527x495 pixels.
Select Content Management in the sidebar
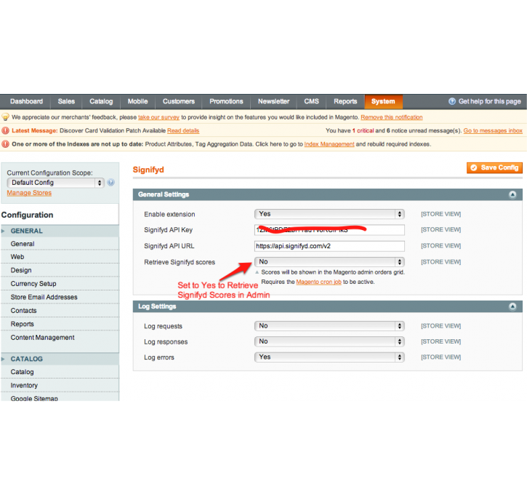[60, 338]
